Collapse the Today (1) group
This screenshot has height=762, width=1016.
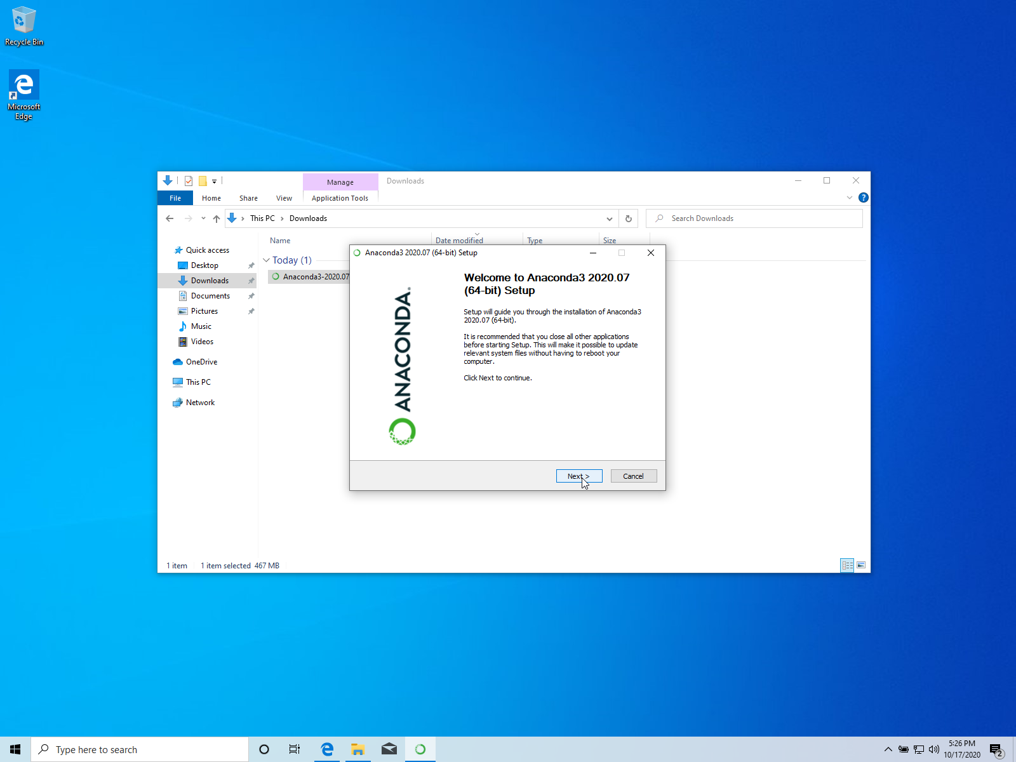click(267, 260)
